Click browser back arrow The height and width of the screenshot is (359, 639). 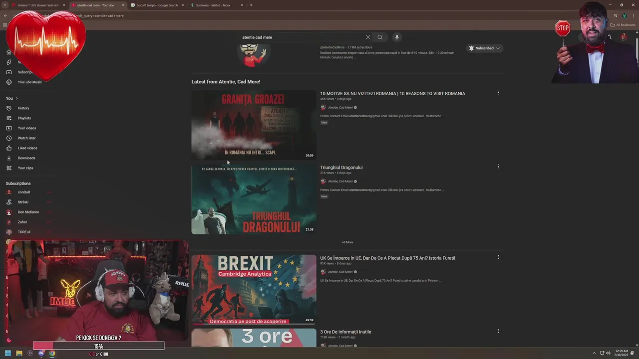click(x=5, y=16)
